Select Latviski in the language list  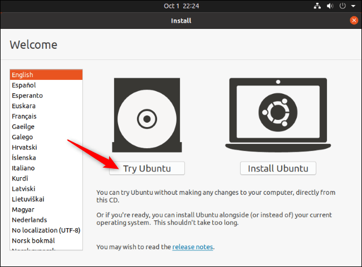[x=46, y=189]
